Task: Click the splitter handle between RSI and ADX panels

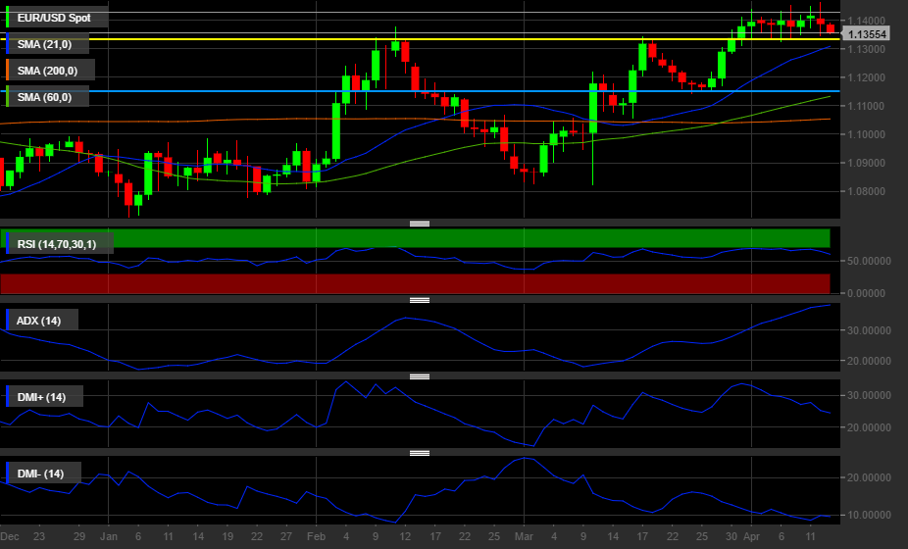Action: click(419, 300)
